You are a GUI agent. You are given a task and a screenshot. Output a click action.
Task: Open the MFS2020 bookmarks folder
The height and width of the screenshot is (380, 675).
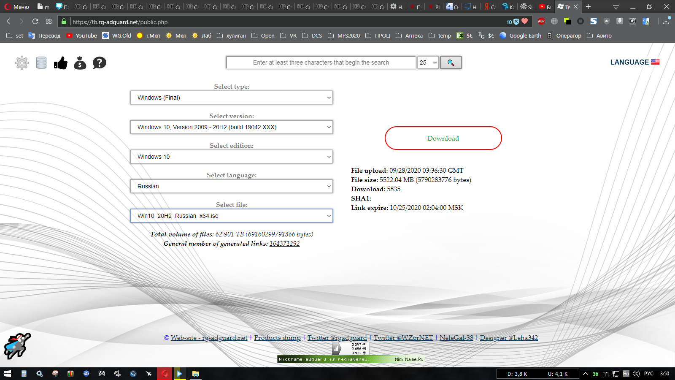pos(344,36)
